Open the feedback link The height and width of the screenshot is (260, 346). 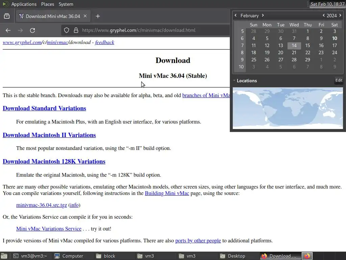coord(105,42)
